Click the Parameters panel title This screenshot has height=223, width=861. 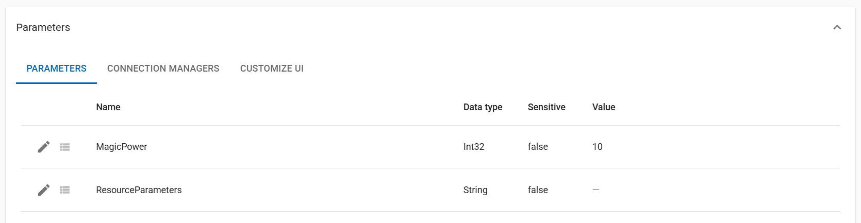click(x=43, y=27)
